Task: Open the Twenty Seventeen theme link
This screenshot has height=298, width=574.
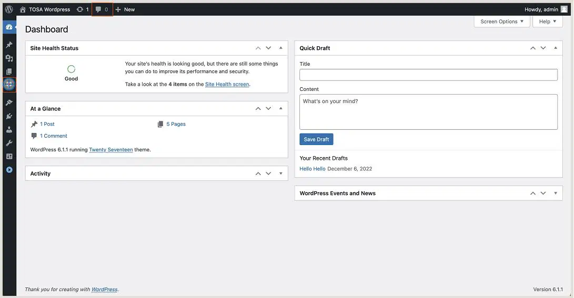Action: pos(111,150)
